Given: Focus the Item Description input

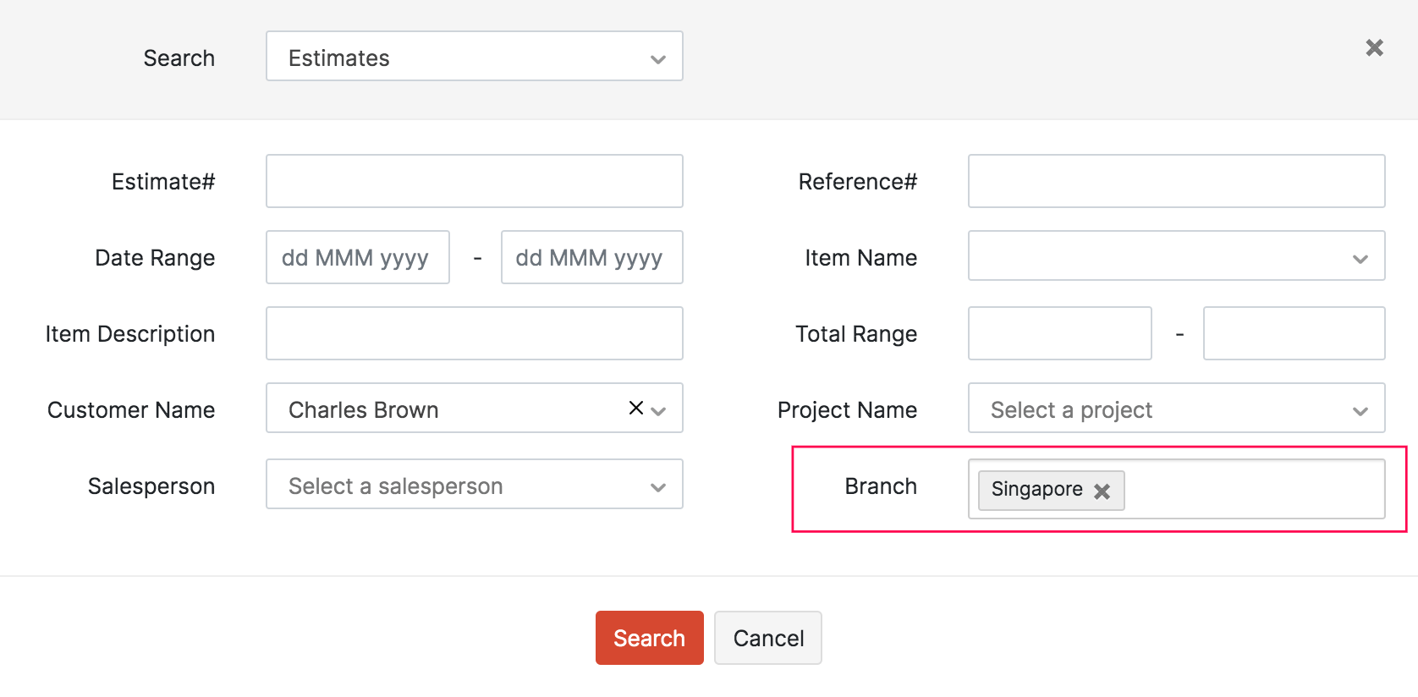Looking at the screenshot, I should [474, 333].
